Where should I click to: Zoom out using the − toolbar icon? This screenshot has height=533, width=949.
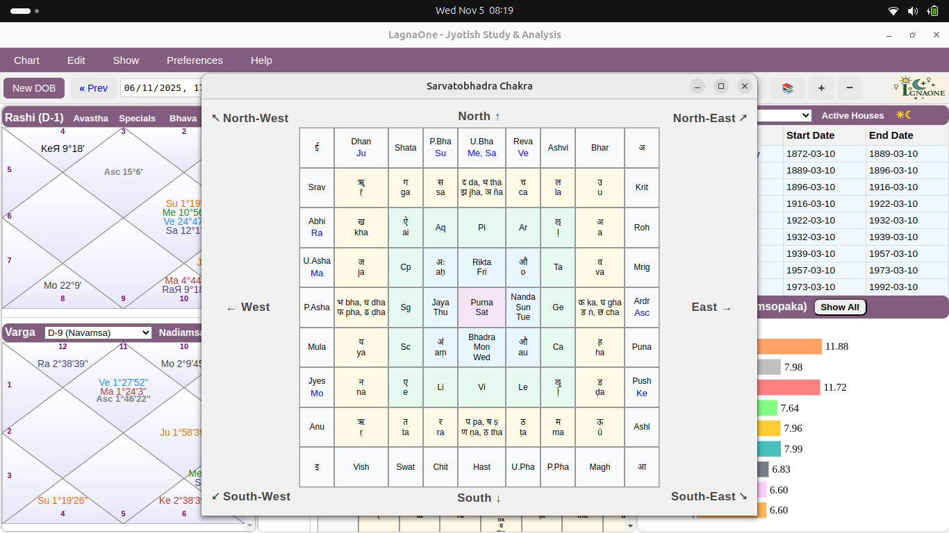tap(849, 88)
